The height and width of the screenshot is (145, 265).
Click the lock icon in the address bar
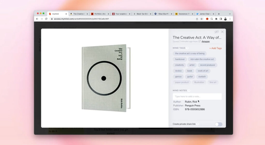(x=52, y=19)
